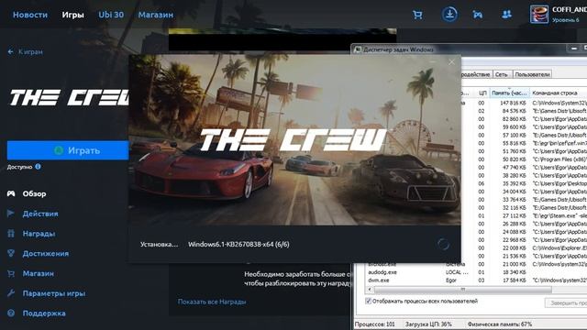Viewport: 587px width, 330px height.
Task: Click the game controller icon in top bar
Action: coord(477,15)
